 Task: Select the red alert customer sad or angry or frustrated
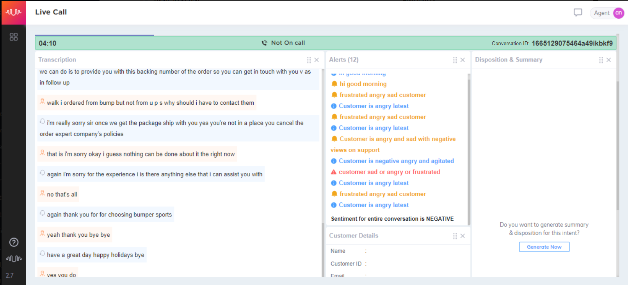(389, 172)
